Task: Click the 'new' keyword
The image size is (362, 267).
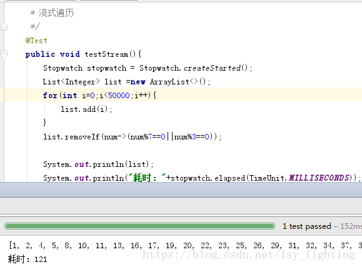Action: pos(138,82)
